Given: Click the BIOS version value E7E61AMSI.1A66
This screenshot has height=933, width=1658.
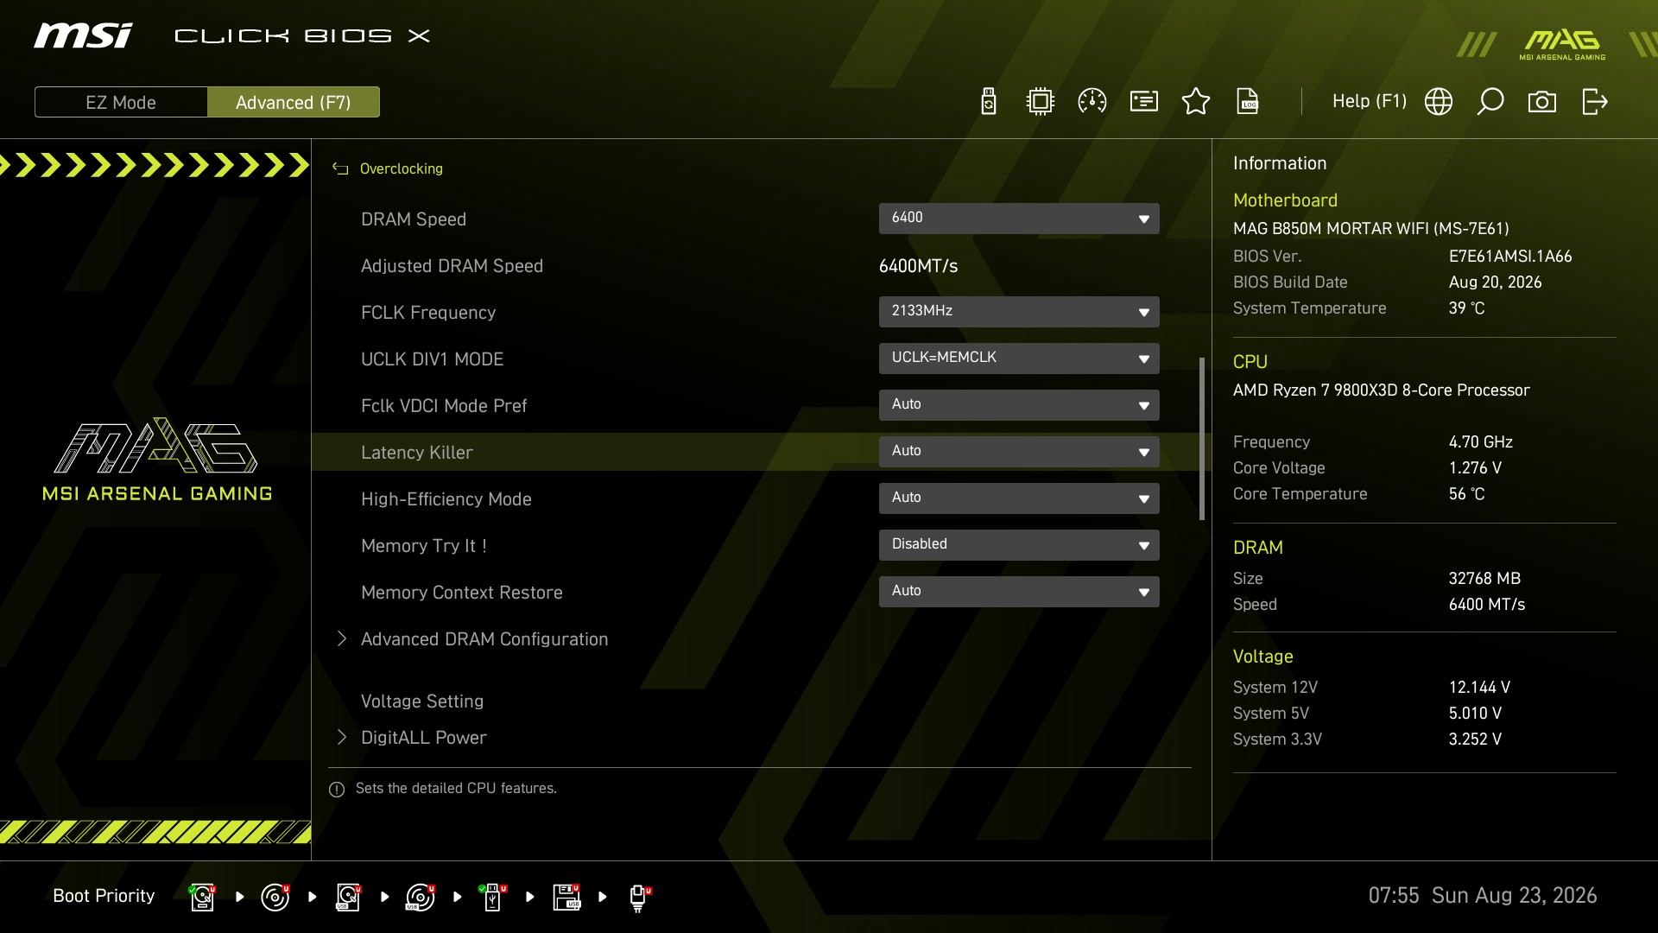Looking at the screenshot, I should coord(1510,257).
